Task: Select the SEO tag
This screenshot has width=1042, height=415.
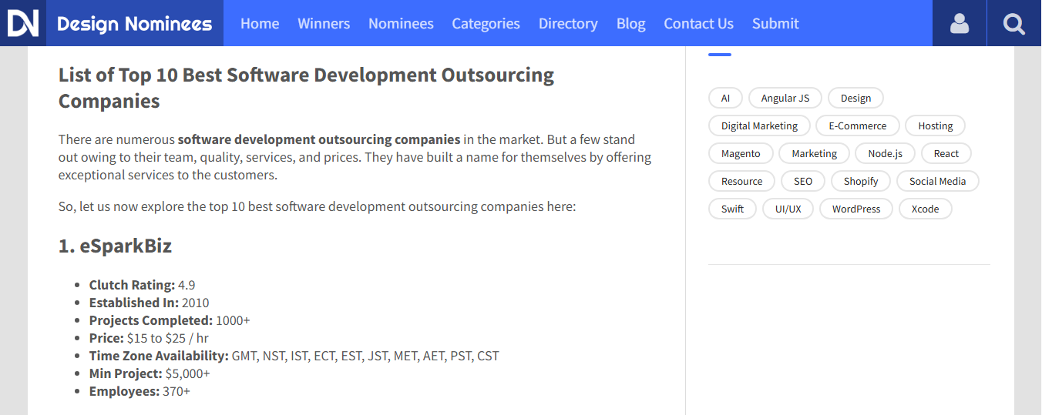Action: tap(803, 181)
